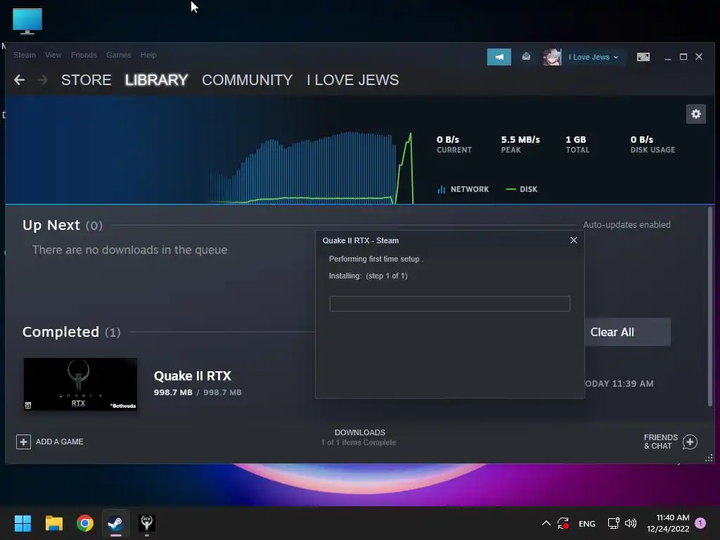Switch to the STORE tab
720x540 pixels.
point(86,80)
